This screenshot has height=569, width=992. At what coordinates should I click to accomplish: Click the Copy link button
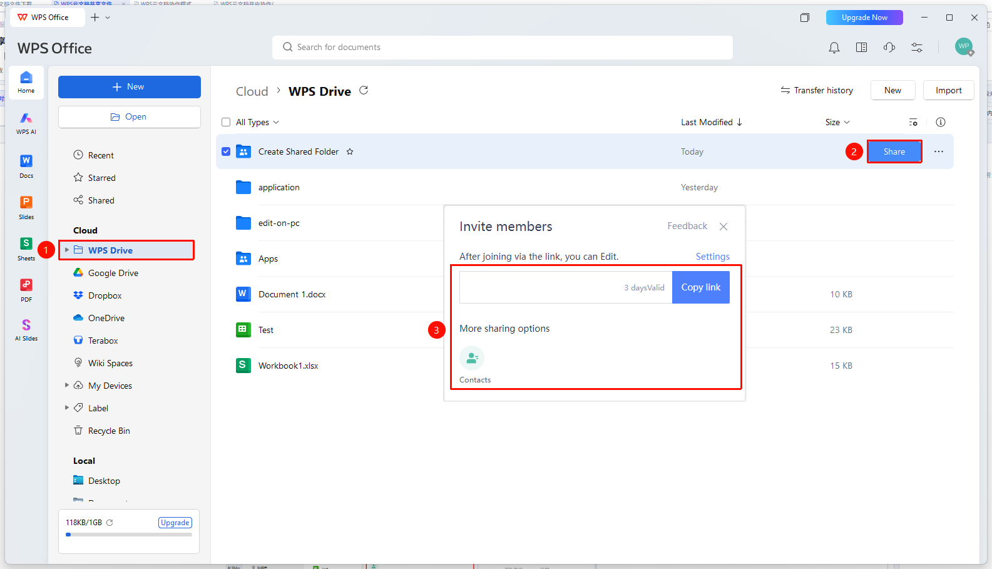[700, 287]
